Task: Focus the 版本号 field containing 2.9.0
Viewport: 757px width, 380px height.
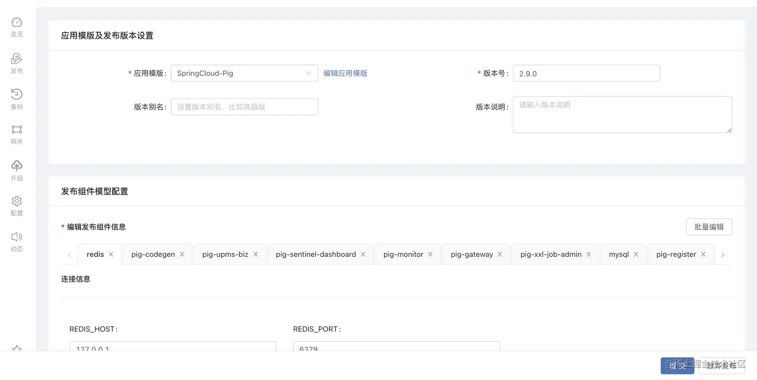Action: coord(586,73)
